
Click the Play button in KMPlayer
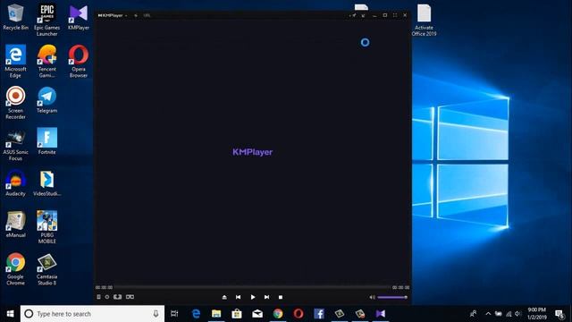pyautogui.click(x=253, y=297)
